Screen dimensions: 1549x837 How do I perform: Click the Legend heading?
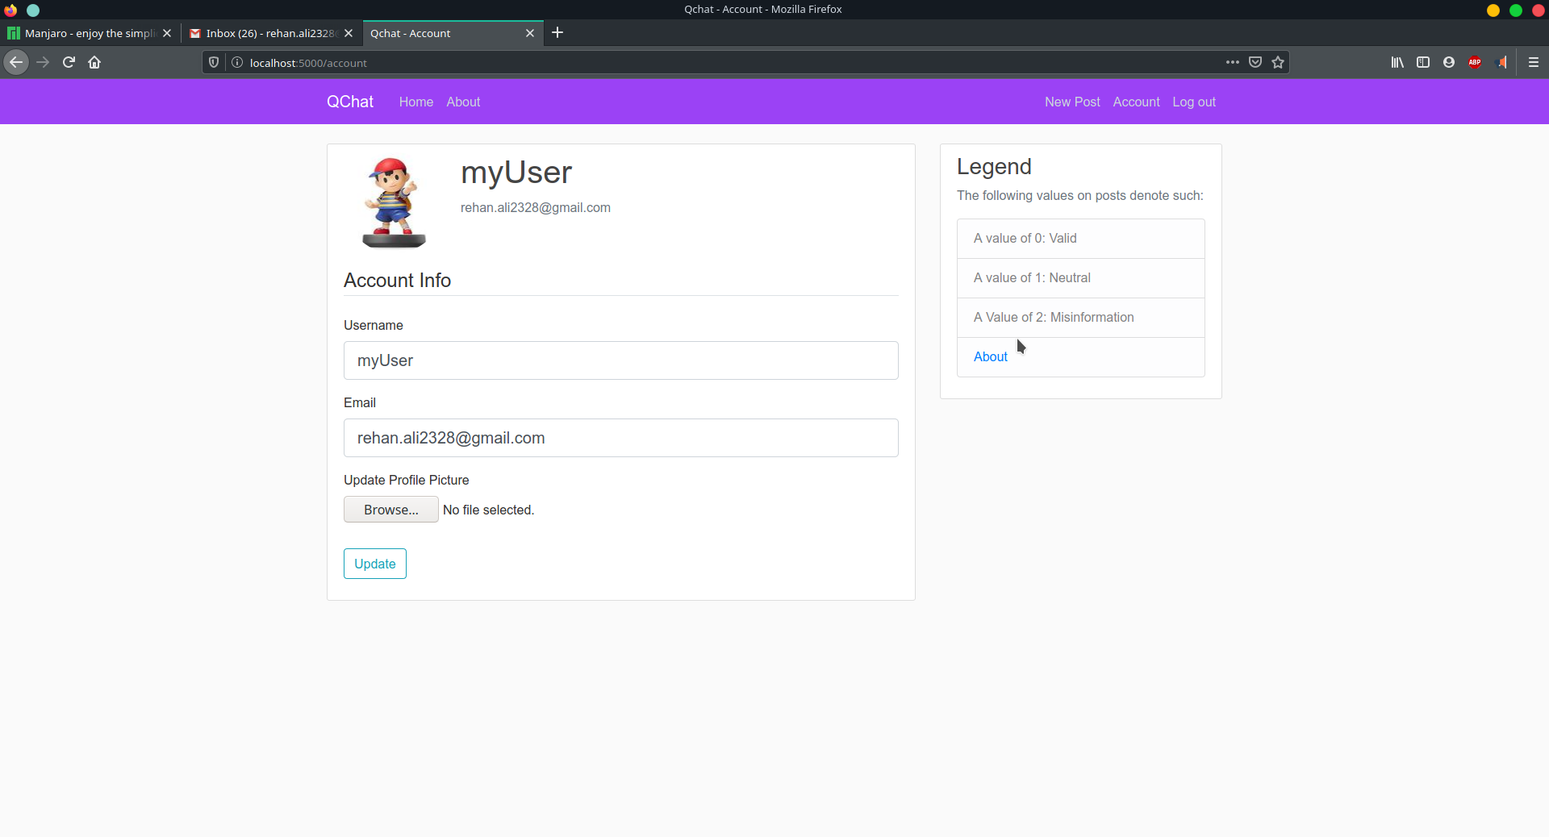(x=994, y=166)
